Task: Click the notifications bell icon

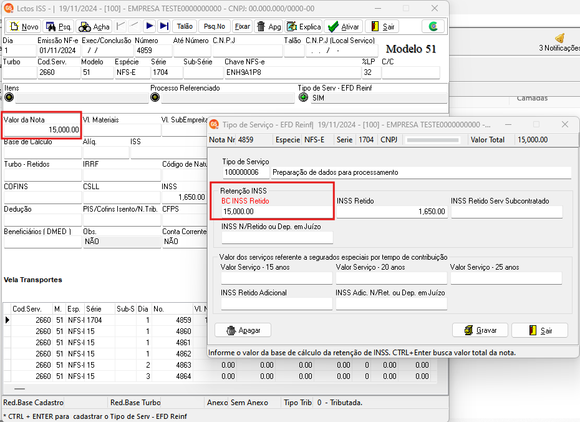Action: point(559,38)
